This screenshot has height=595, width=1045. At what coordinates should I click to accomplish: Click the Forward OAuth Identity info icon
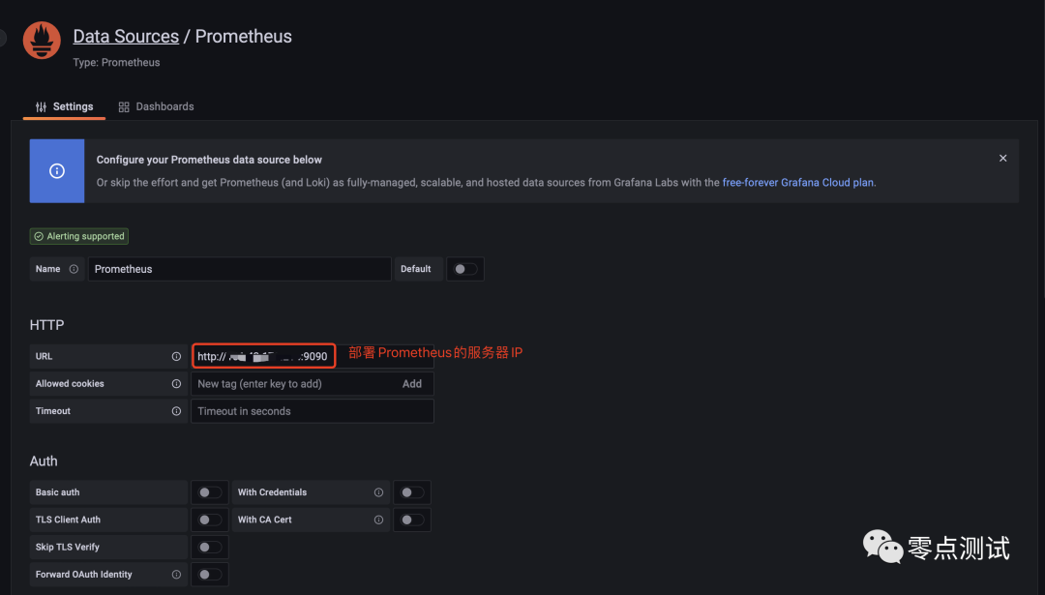tap(176, 575)
